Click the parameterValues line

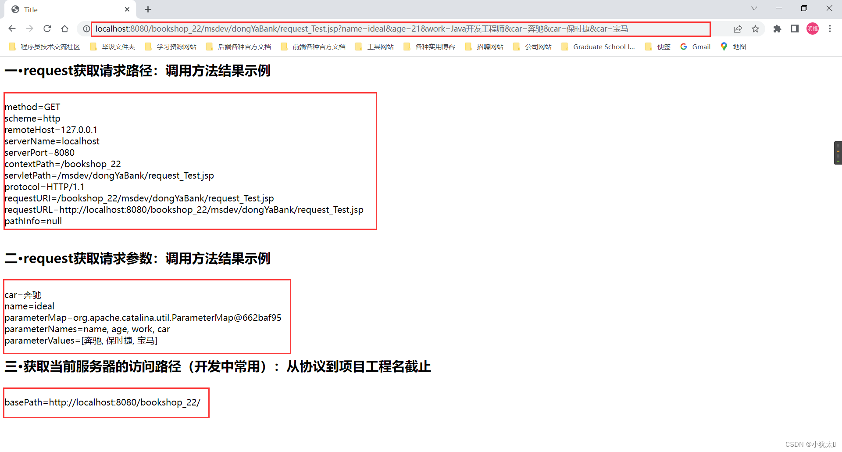(81, 341)
